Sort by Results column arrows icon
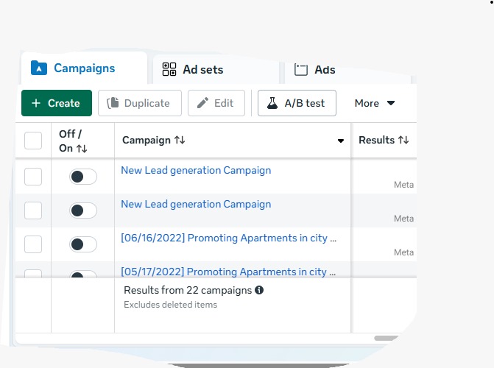 pyautogui.click(x=403, y=140)
